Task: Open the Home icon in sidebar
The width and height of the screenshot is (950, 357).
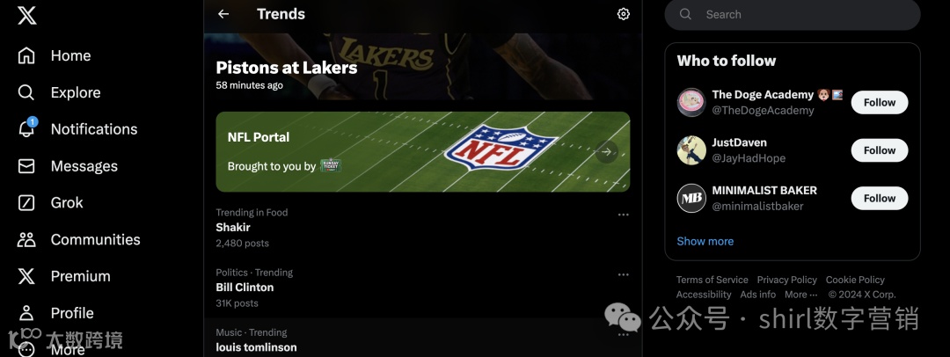Action: [x=26, y=55]
